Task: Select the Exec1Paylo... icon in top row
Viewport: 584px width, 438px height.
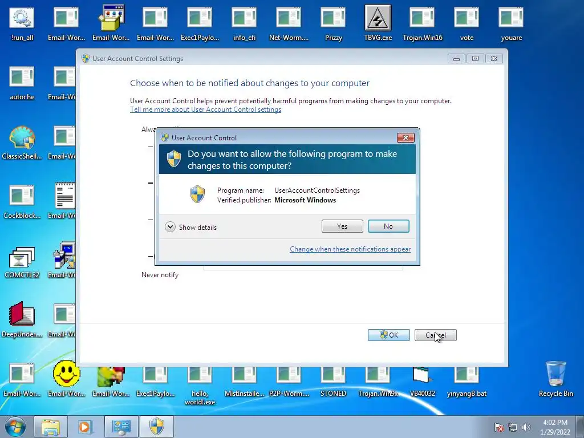Action: 200,23
